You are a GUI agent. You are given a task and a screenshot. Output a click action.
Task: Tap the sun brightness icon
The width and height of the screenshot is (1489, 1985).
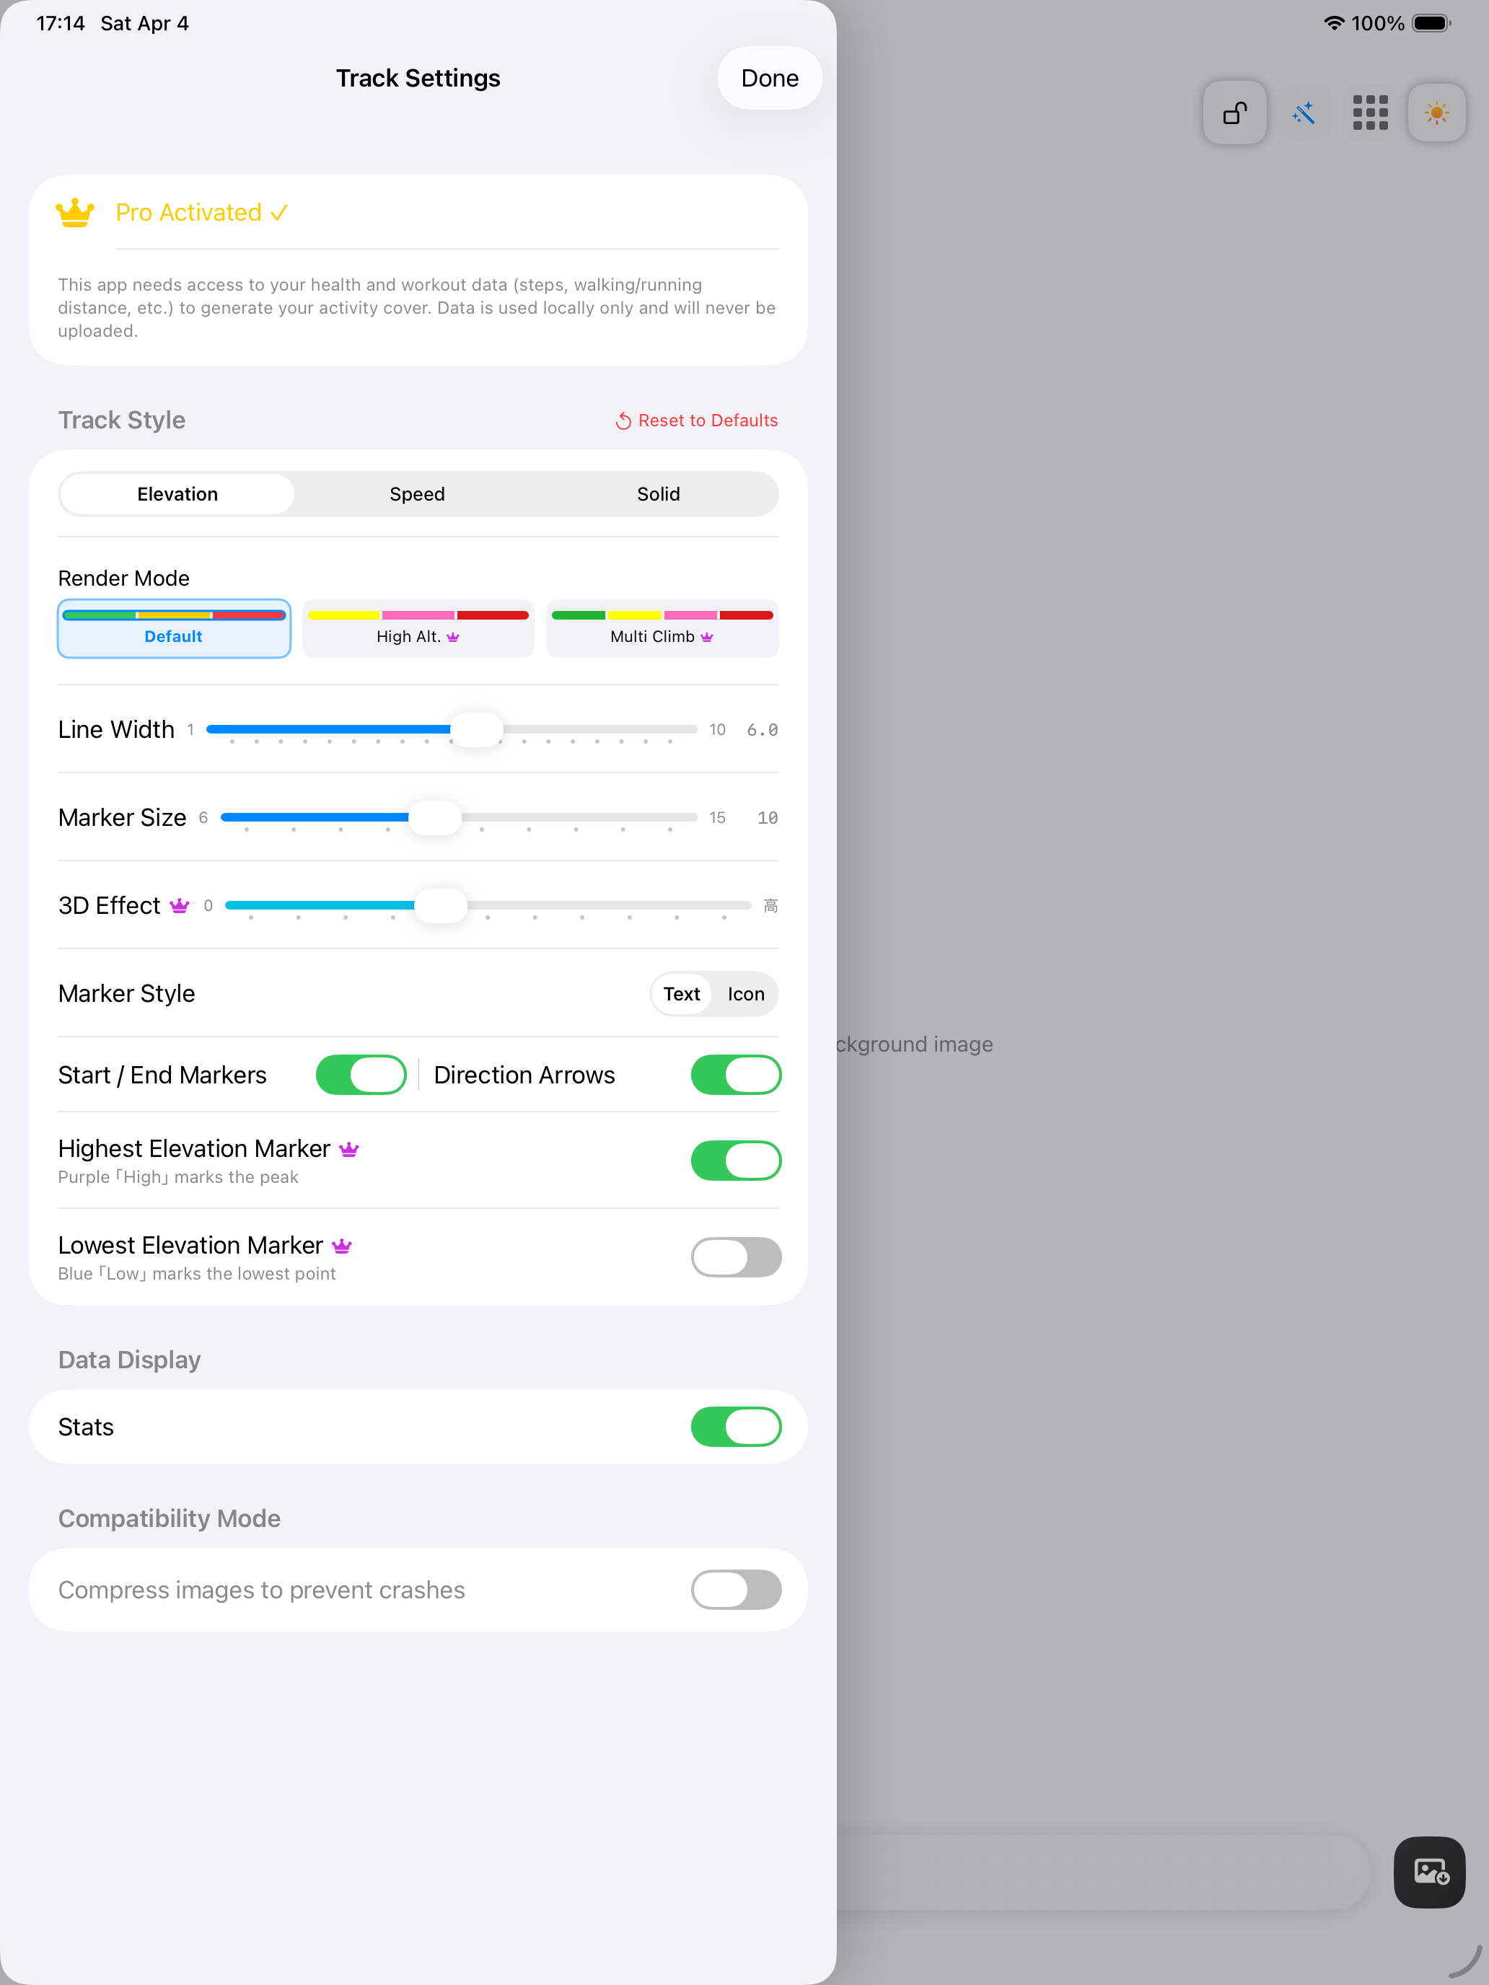coord(1436,113)
